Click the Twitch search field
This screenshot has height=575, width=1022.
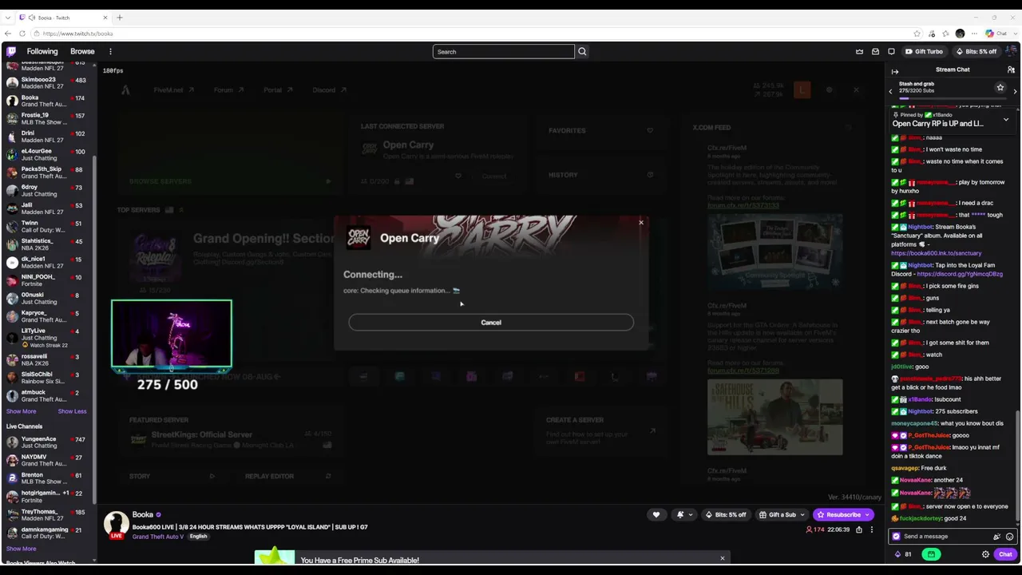504,52
